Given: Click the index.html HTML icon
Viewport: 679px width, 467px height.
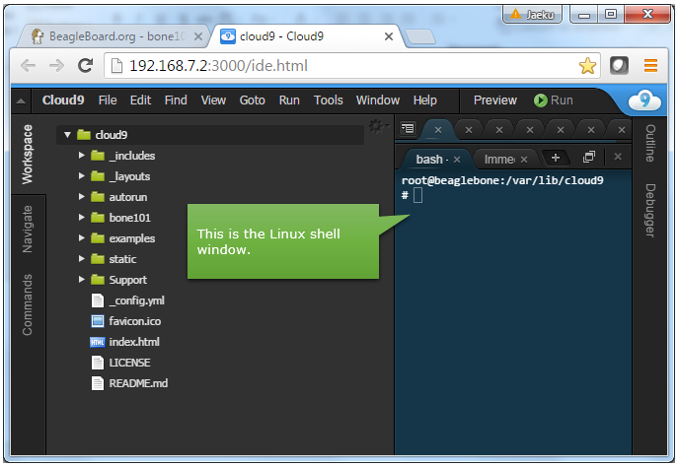Looking at the screenshot, I should [98, 342].
